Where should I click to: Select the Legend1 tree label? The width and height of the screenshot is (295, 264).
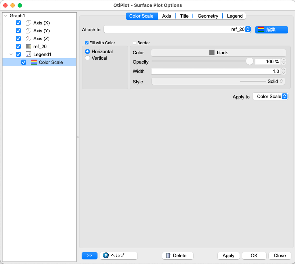[x=42, y=54]
